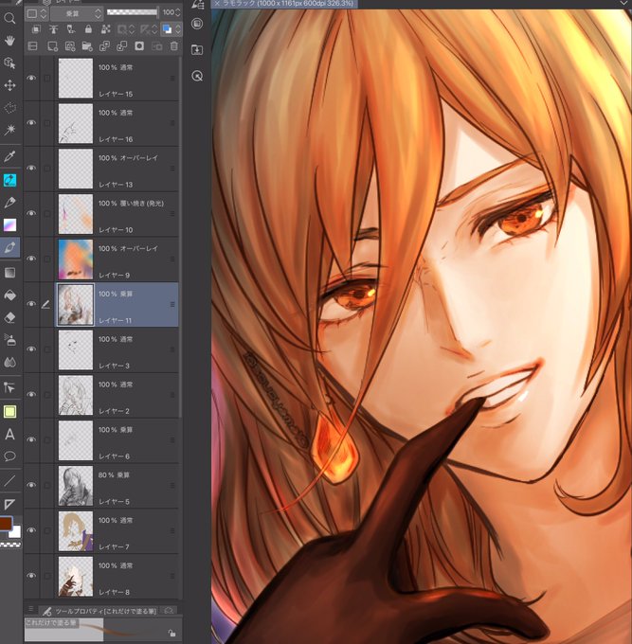Image resolution: width=632 pixels, height=644 pixels.
Task: Merge with the layer below
Action: click(122, 46)
